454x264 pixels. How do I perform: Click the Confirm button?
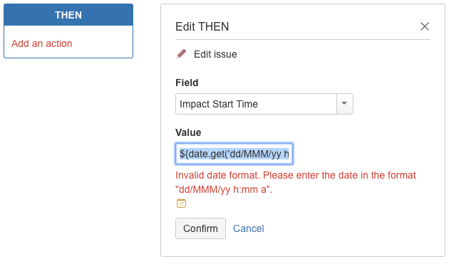click(x=200, y=228)
